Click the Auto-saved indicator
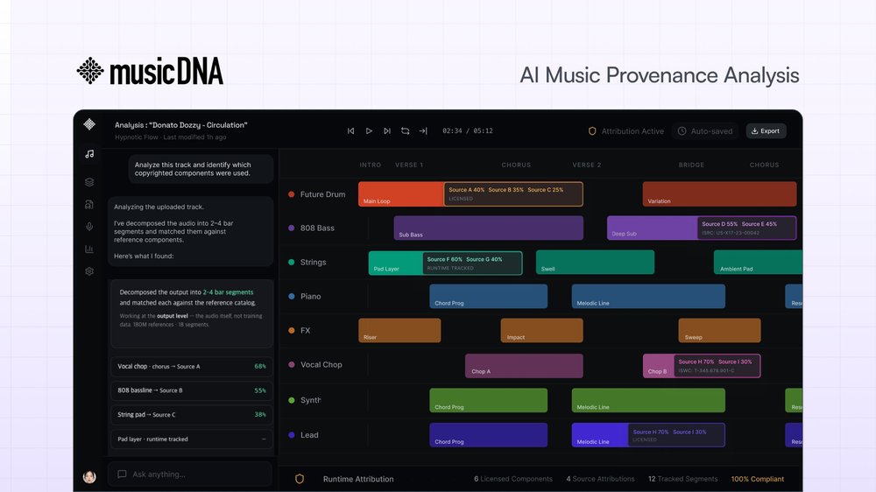876x492 pixels. click(x=705, y=131)
